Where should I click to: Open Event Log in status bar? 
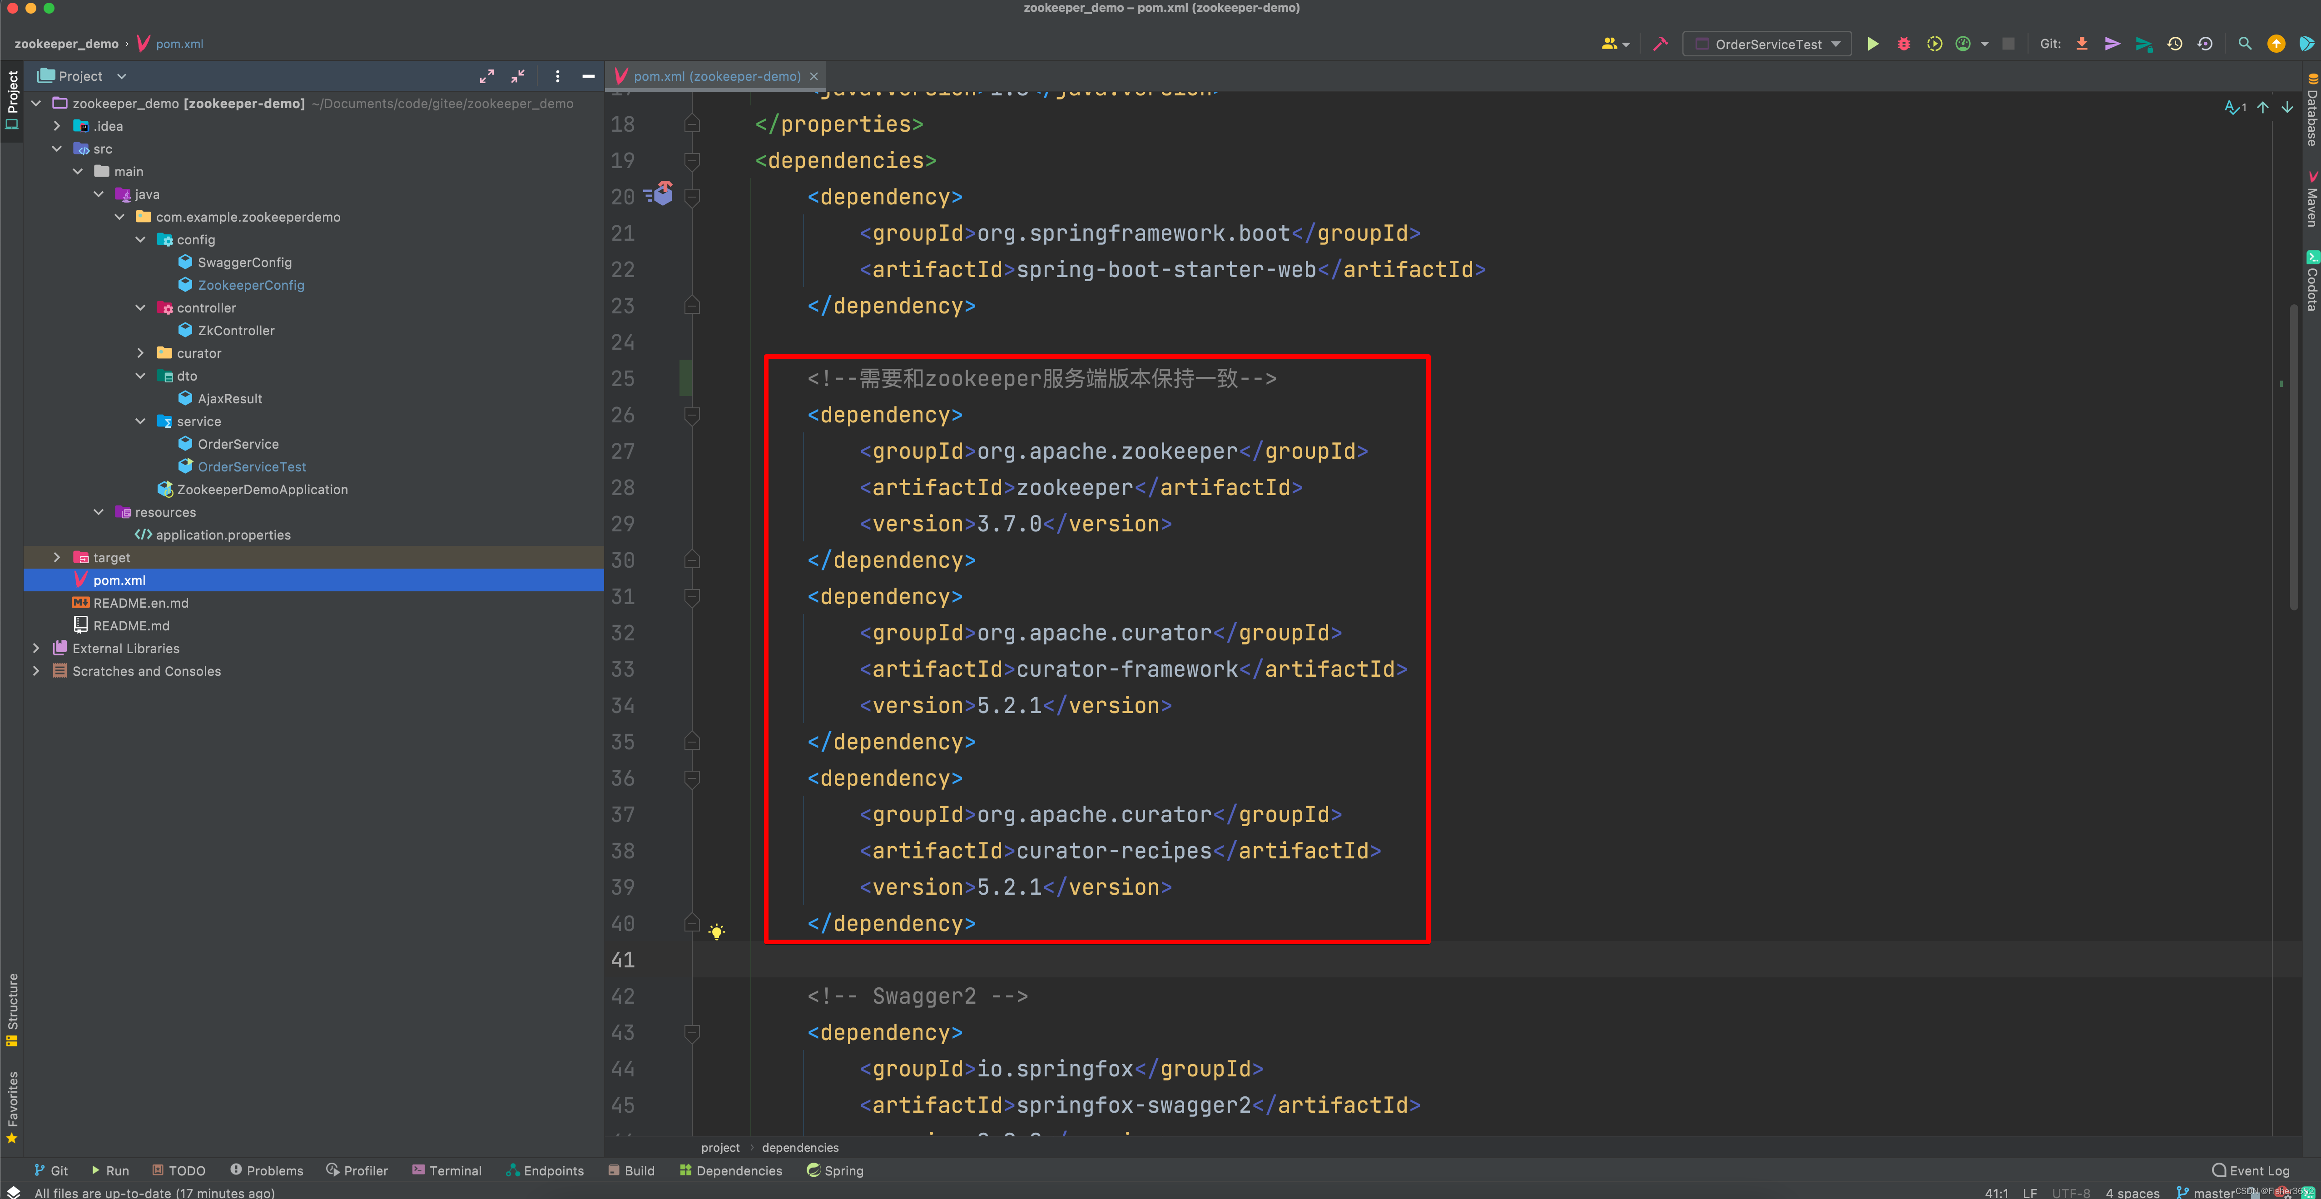(2251, 1170)
